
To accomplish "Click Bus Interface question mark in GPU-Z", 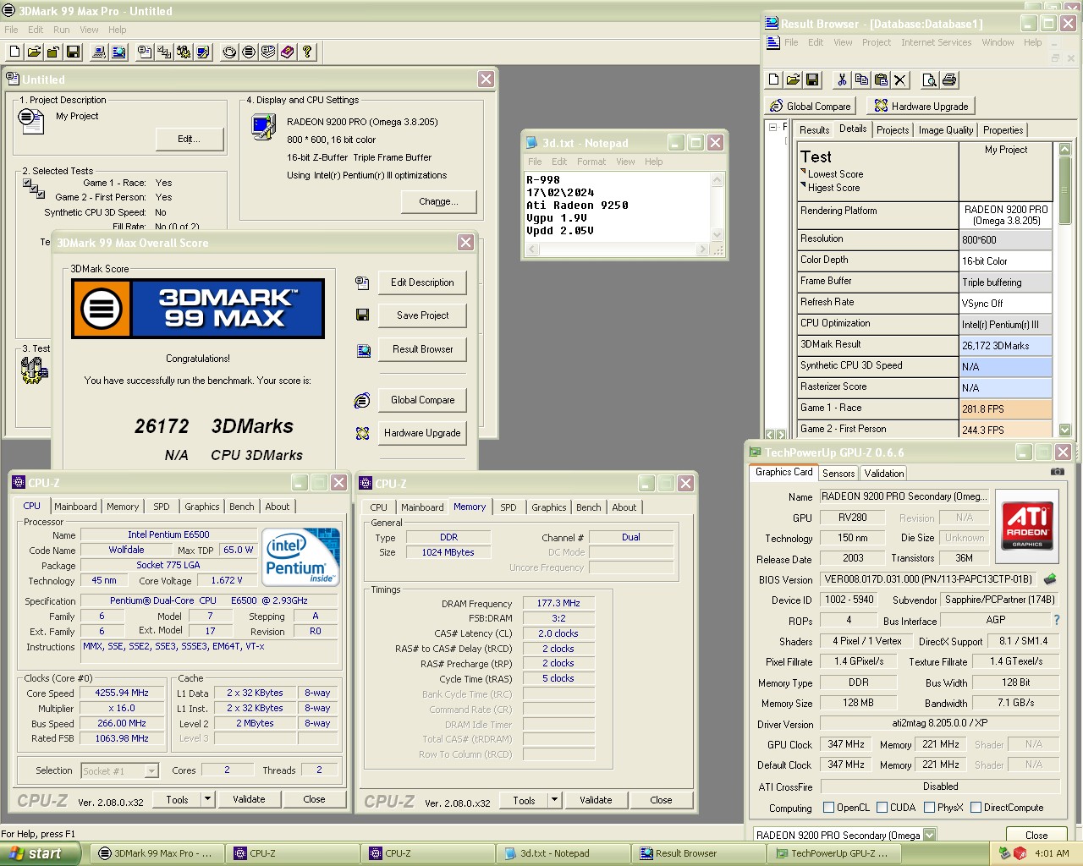I will click(x=1057, y=620).
